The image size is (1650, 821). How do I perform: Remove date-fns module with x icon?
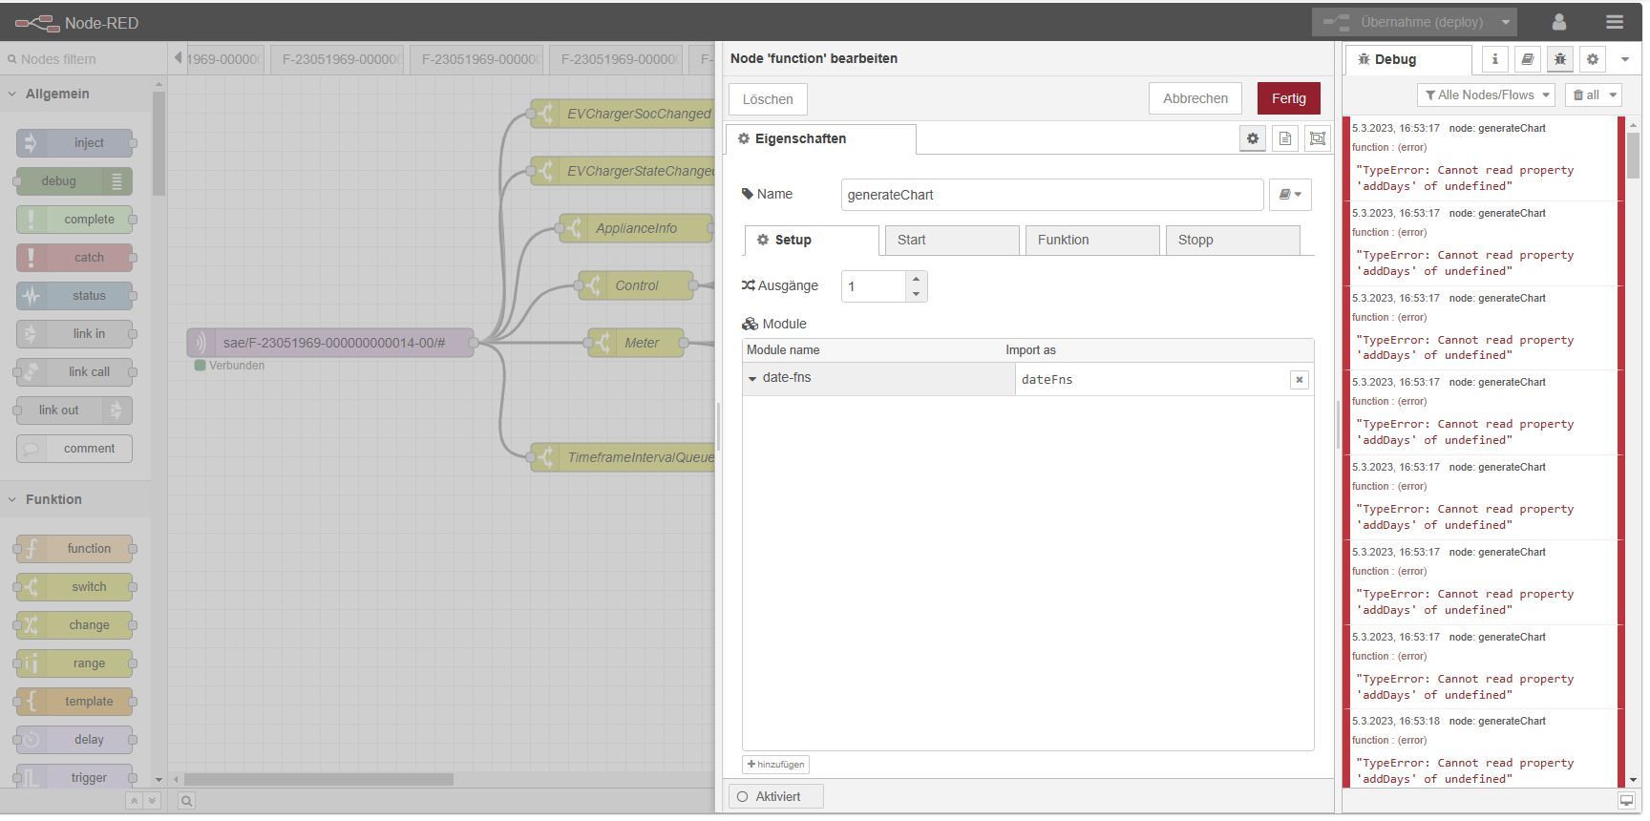click(x=1299, y=380)
